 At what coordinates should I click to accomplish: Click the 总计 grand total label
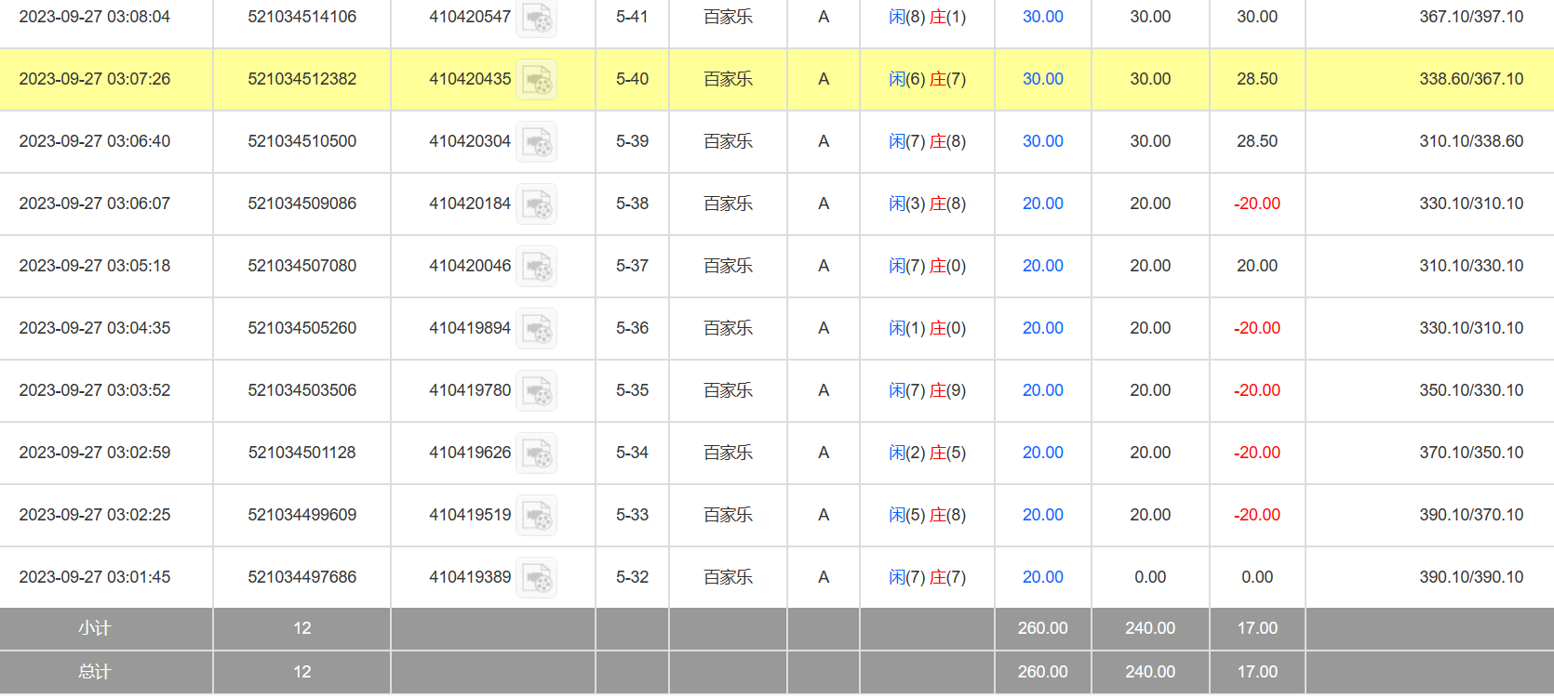tap(94, 672)
